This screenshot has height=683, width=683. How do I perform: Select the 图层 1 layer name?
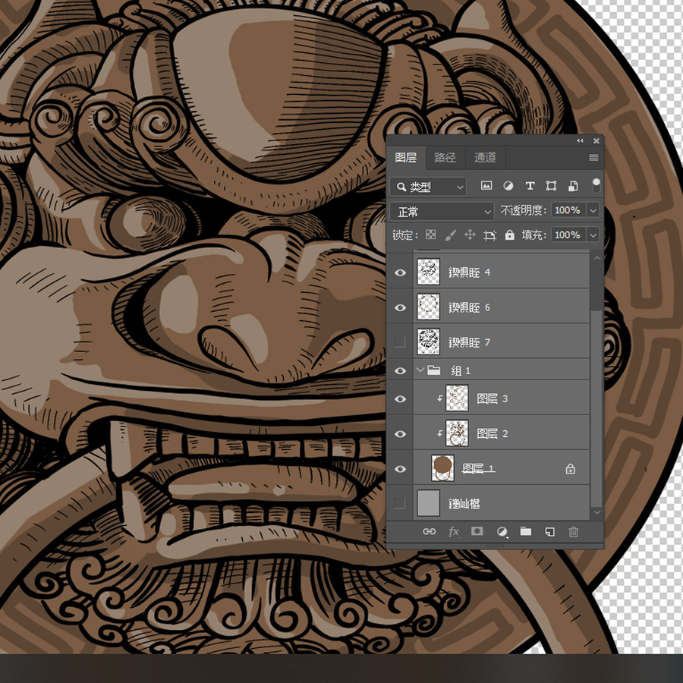click(478, 469)
